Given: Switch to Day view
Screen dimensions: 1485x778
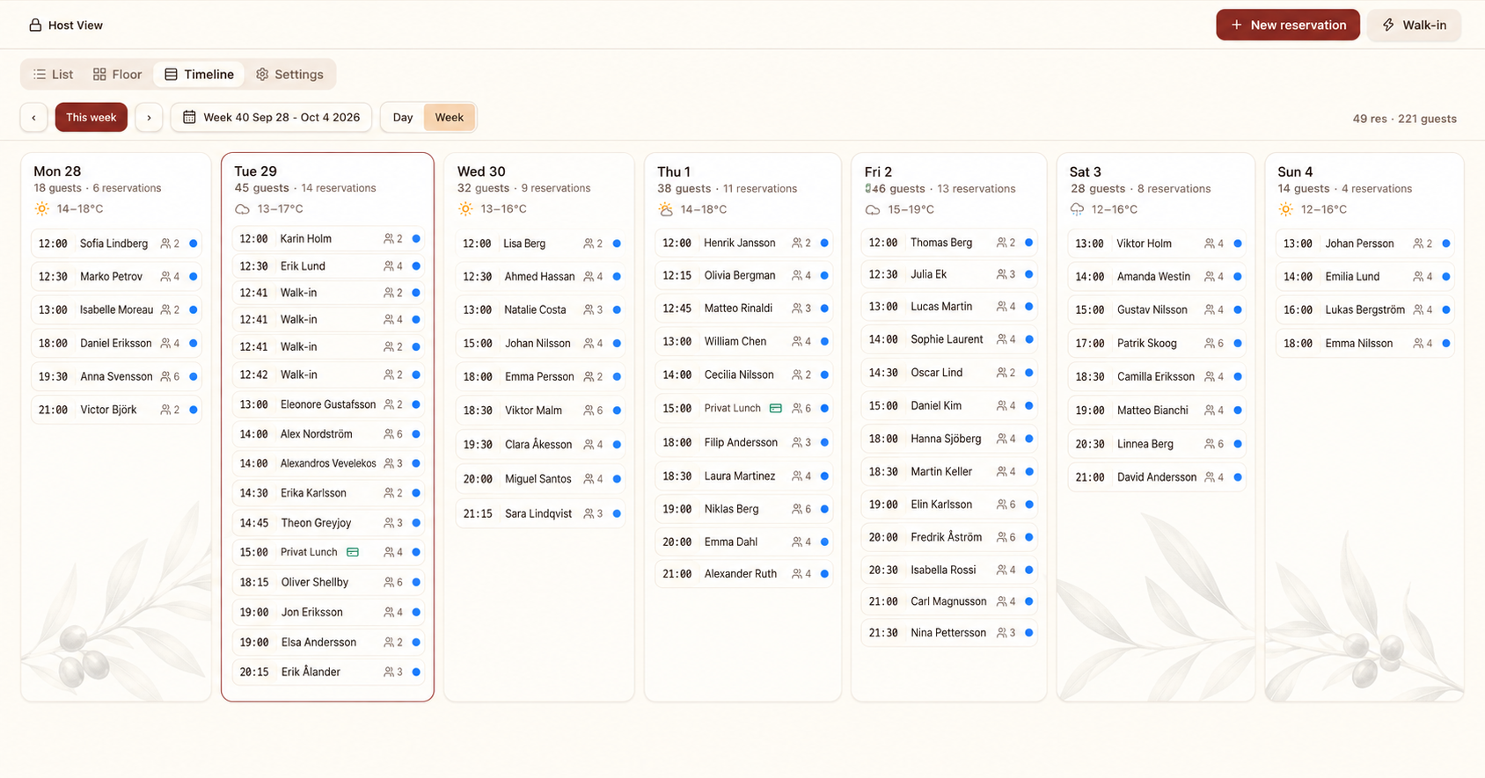Looking at the screenshot, I should [403, 117].
